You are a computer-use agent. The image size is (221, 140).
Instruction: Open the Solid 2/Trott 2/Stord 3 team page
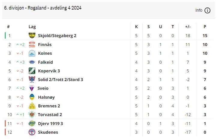click(x=60, y=80)
